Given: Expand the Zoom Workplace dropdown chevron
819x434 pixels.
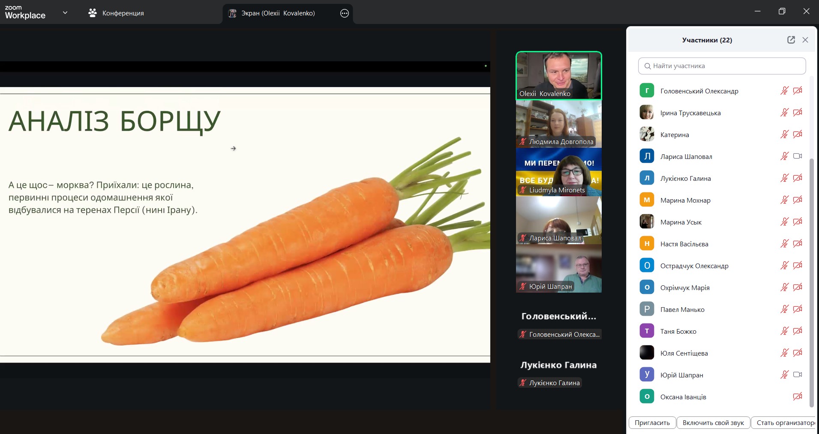Looking at the screenshot, I should (65, 13).
